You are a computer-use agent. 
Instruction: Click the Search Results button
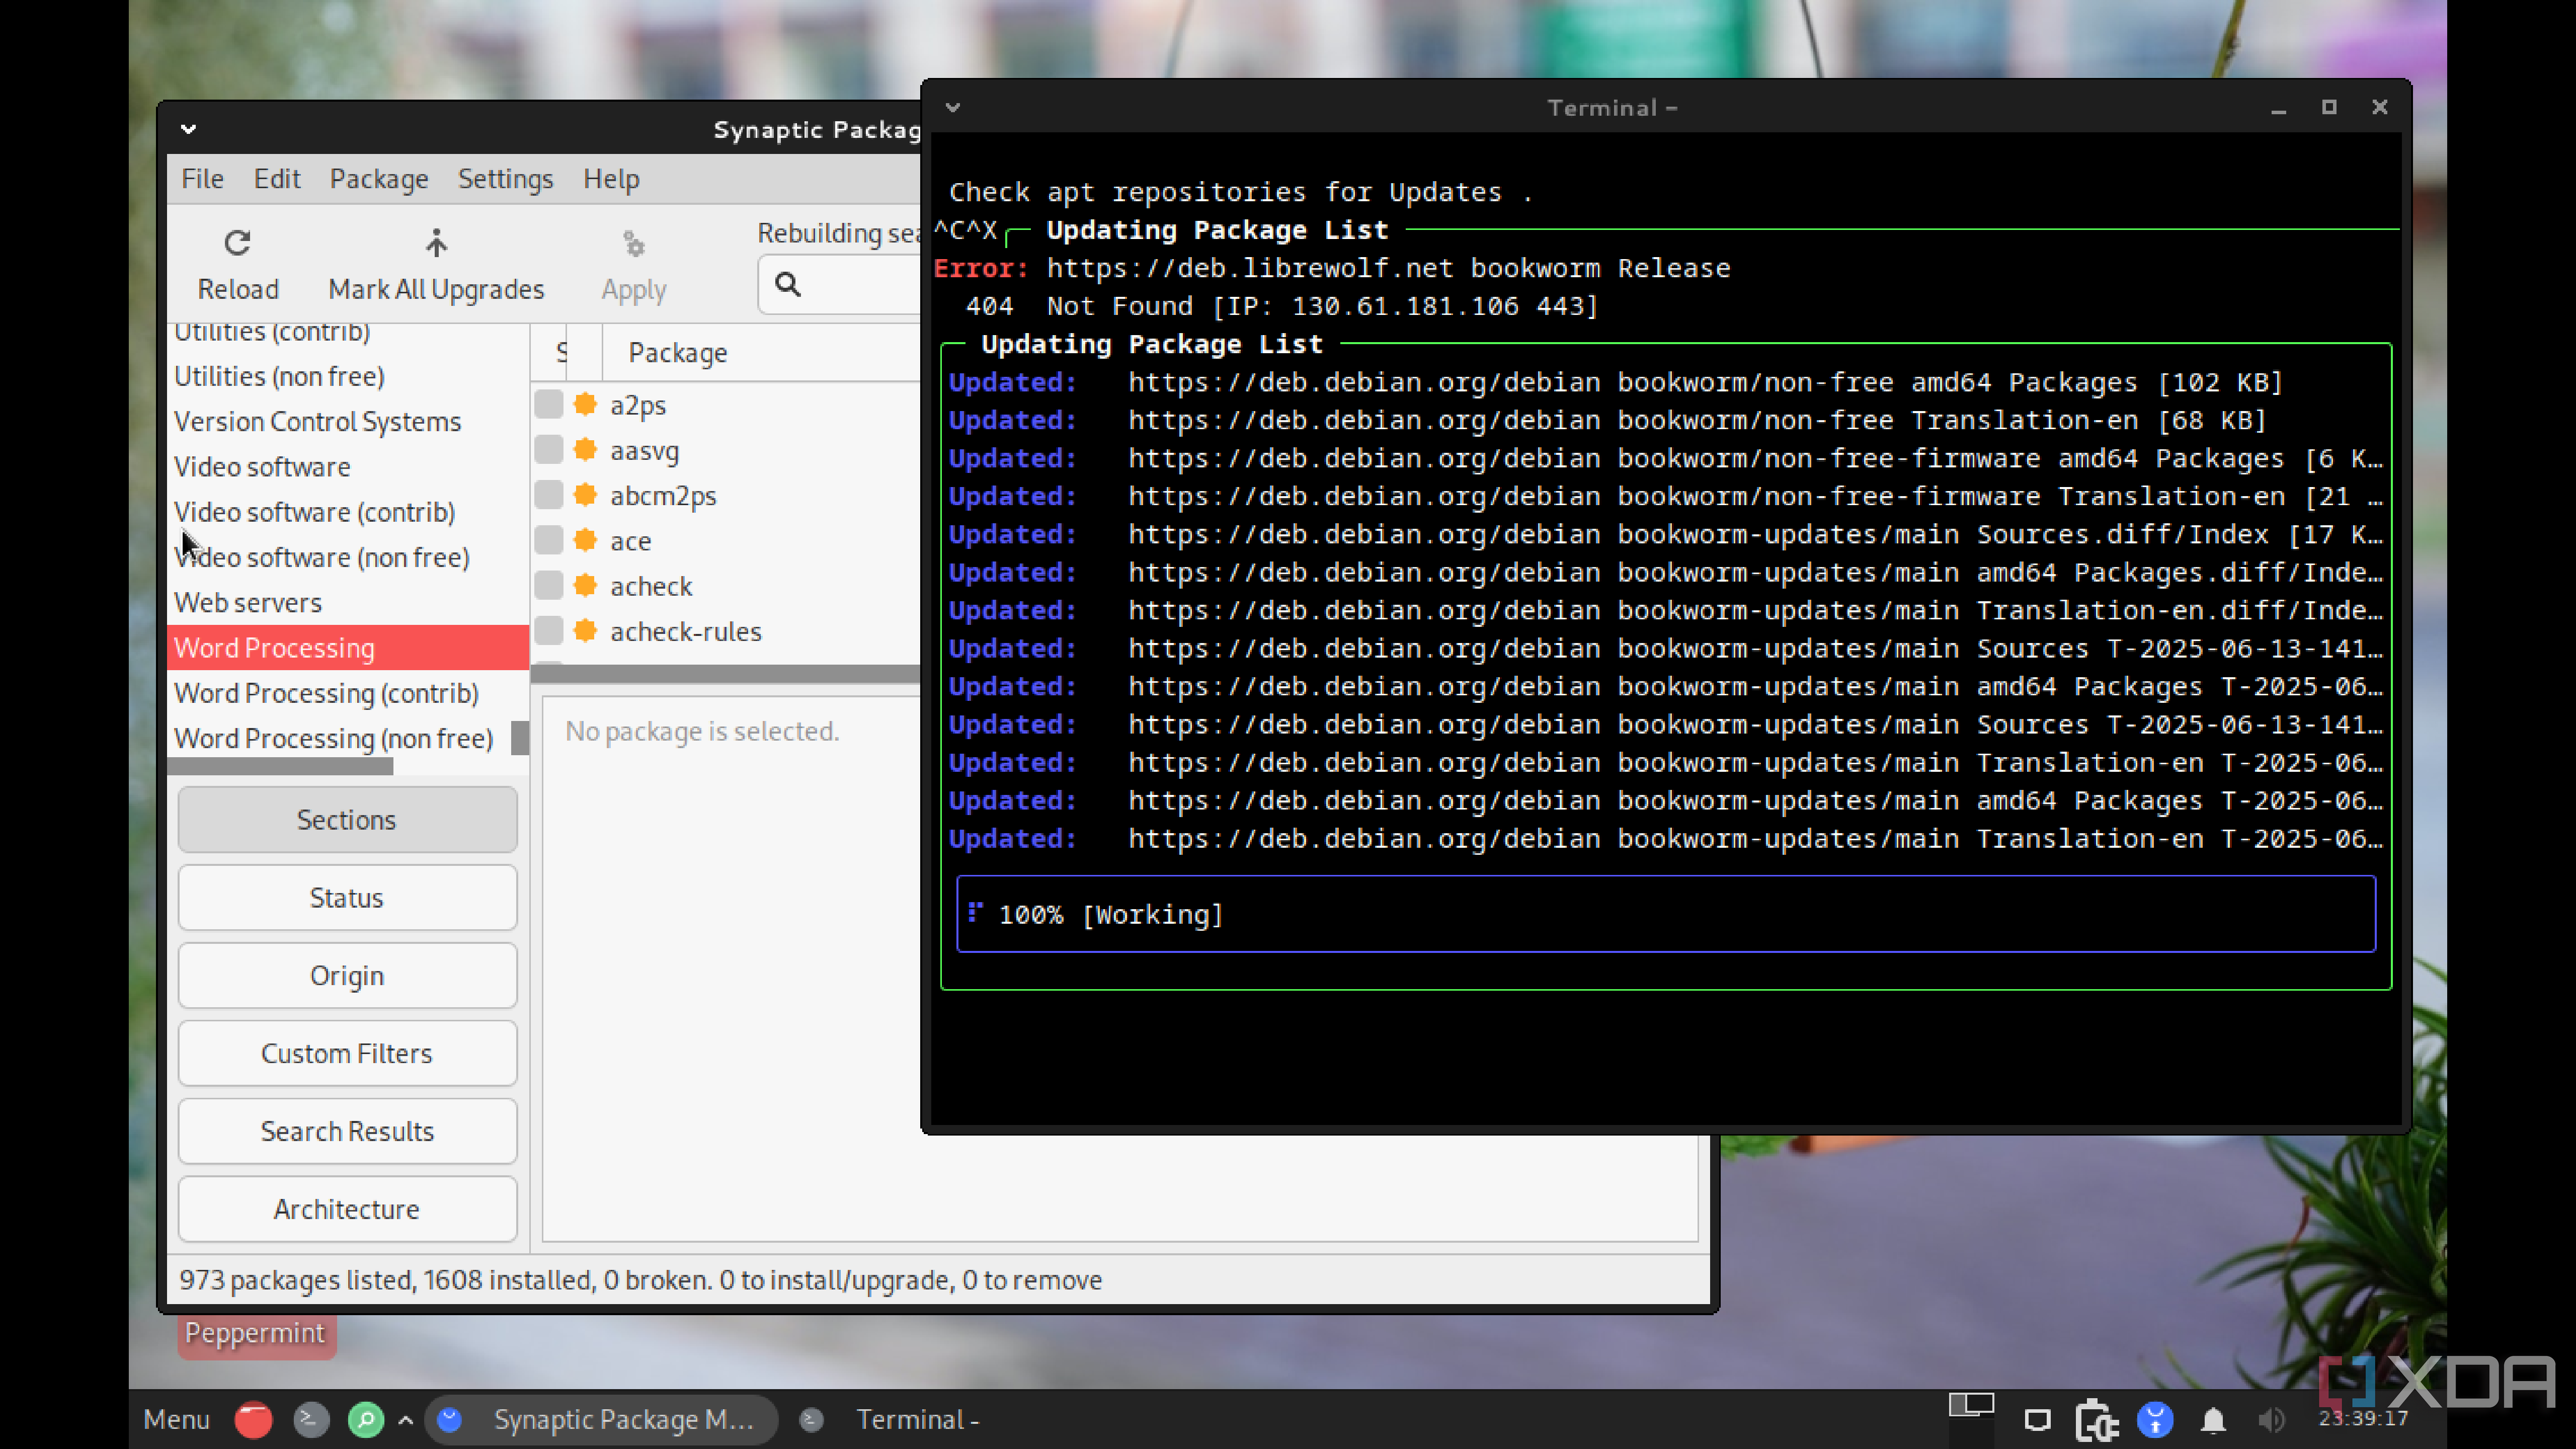[347, 1131]
